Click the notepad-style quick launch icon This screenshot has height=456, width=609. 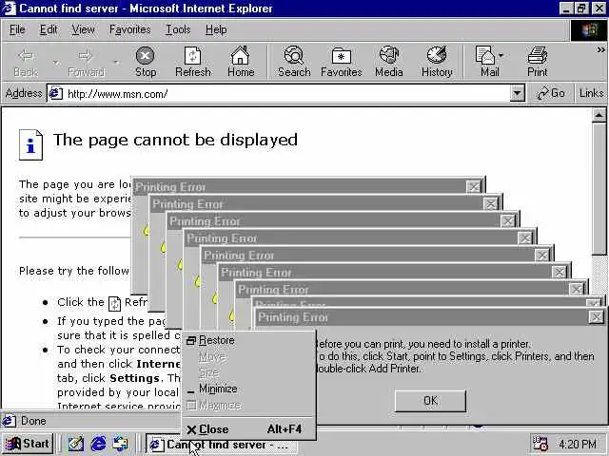pyautogui.click(x=76, y=444)
